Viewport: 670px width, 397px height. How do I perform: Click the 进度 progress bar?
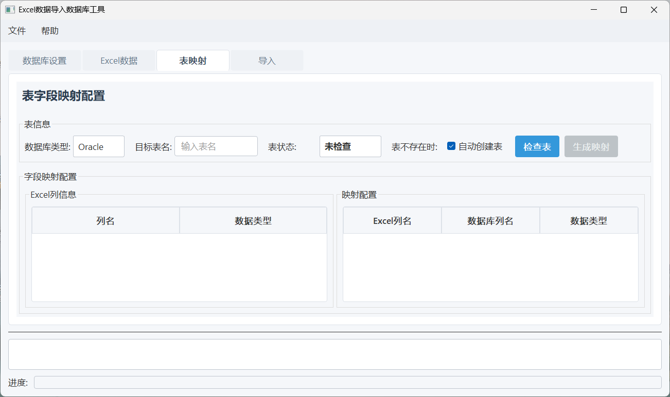[348, 383]
